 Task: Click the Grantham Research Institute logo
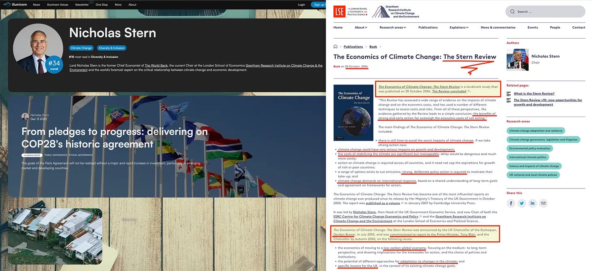coord(396,11)
